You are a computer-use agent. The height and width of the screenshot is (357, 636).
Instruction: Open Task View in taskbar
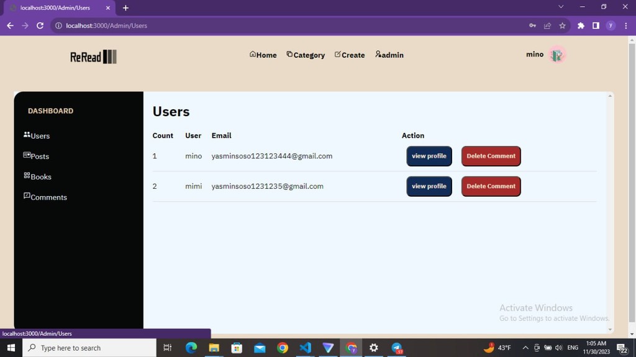click(x=167, y=348)
